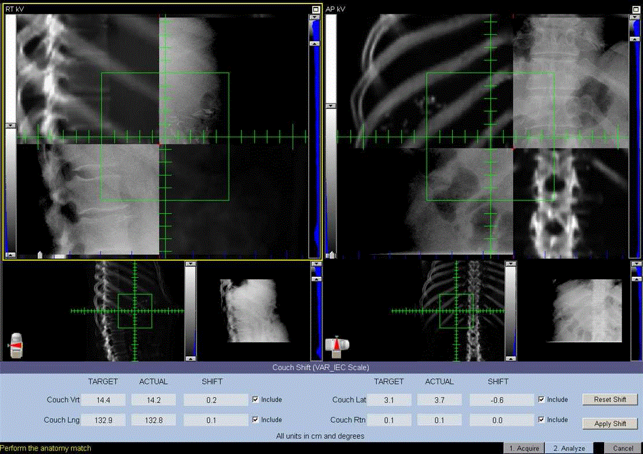The width and height of the screenshot is (643, 454).
Task: Click the anterior beam orientation icon
Action: [x=337, y=345]
